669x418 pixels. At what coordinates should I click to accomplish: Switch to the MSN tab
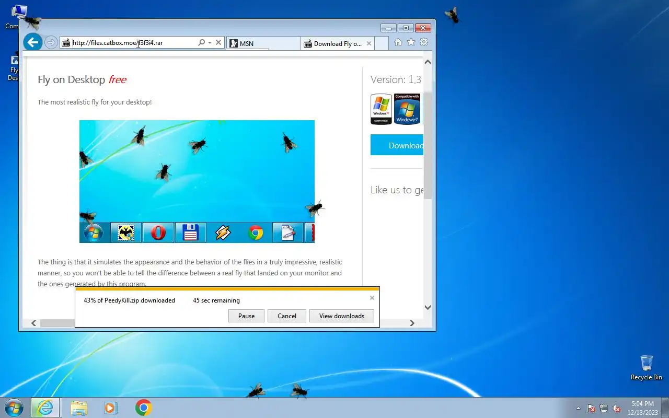tap(263, 43)
